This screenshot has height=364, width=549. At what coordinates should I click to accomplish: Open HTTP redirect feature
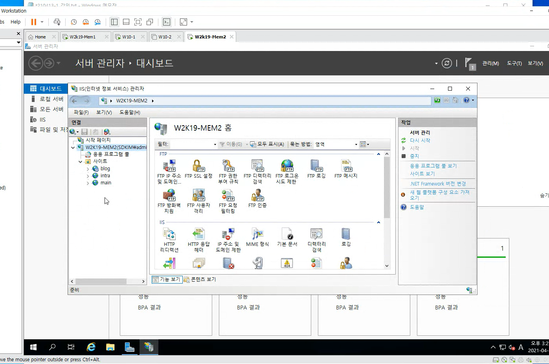click(x=169, y=240)
